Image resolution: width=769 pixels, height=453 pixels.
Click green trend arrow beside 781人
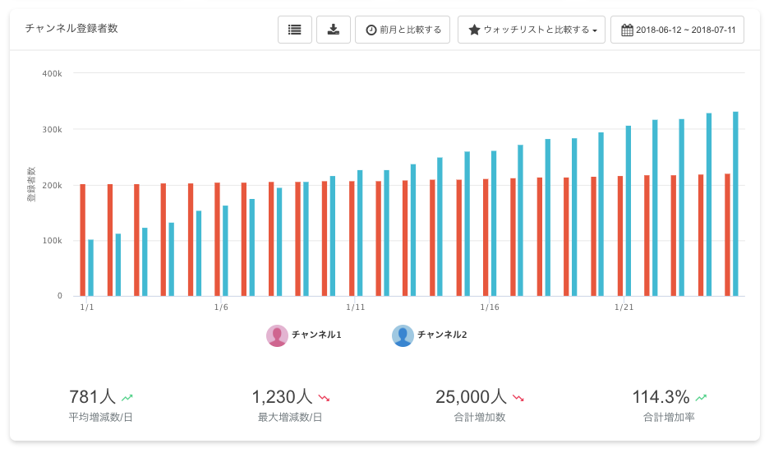pyautogui.click(x=127, y=398)
